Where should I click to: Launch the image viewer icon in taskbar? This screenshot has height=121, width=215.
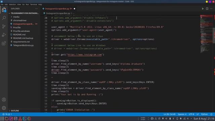[x=16, y=119]
